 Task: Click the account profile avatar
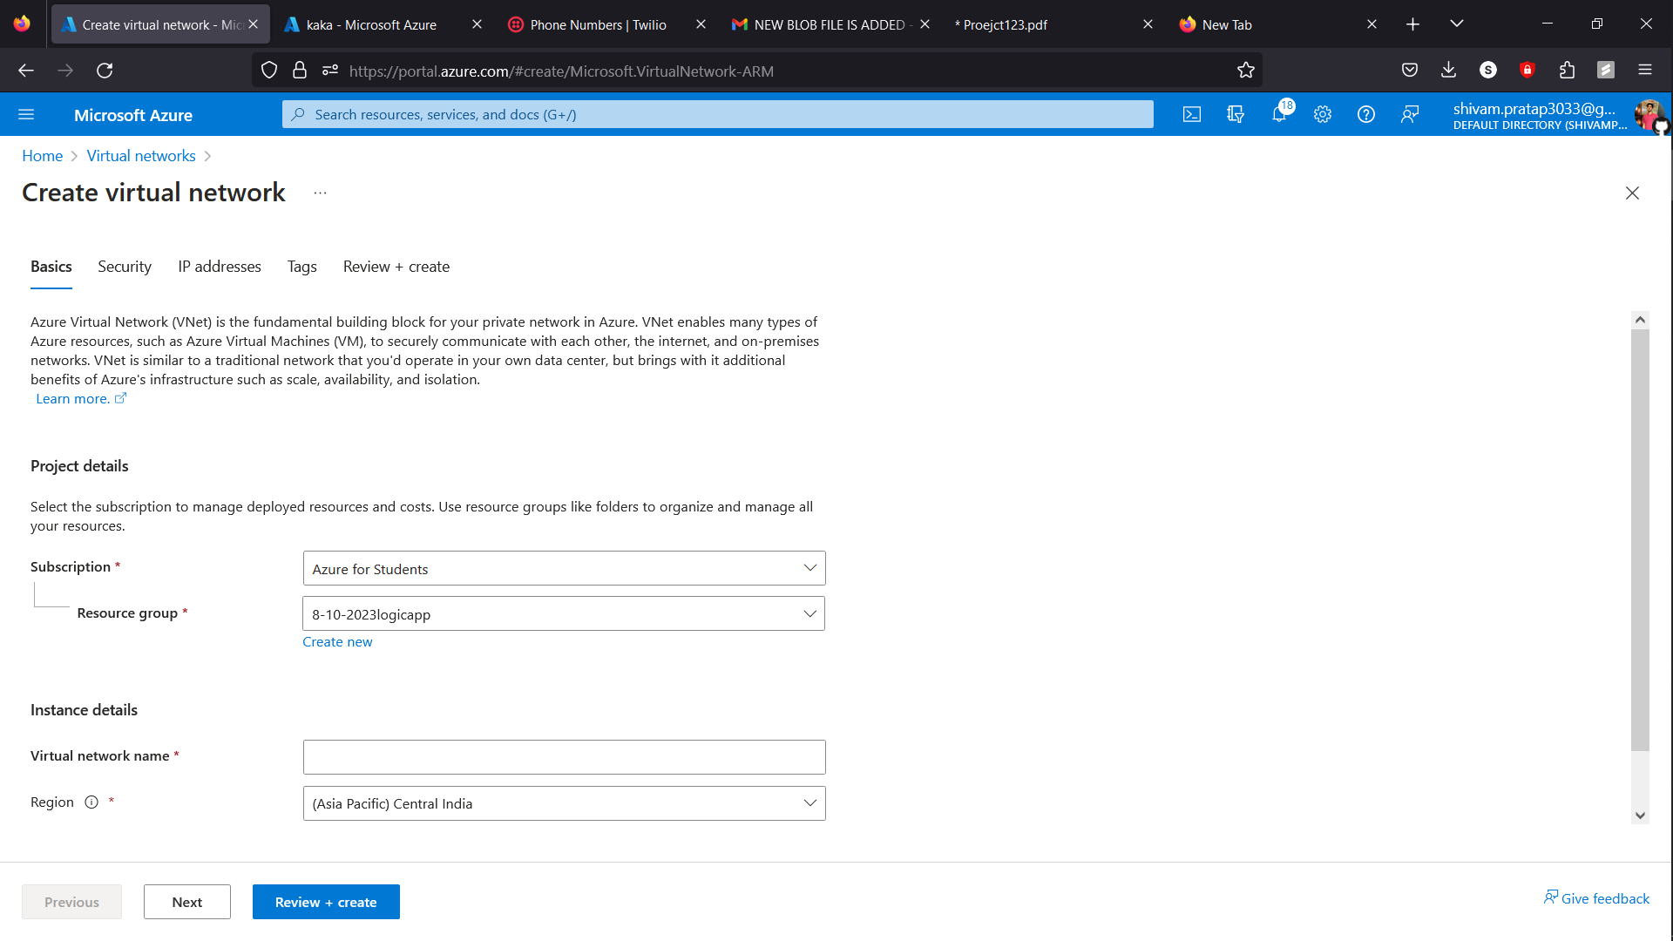(1649, 114)
